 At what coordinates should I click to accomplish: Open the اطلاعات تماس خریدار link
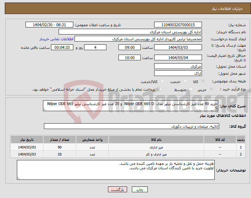click(x=56, y=39)
